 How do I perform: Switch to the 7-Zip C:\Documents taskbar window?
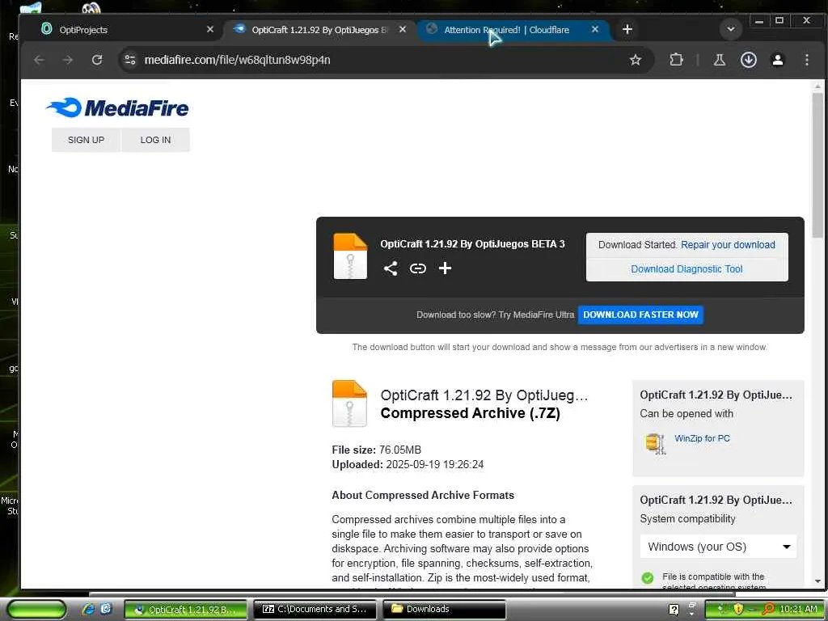tap(315, 610)
